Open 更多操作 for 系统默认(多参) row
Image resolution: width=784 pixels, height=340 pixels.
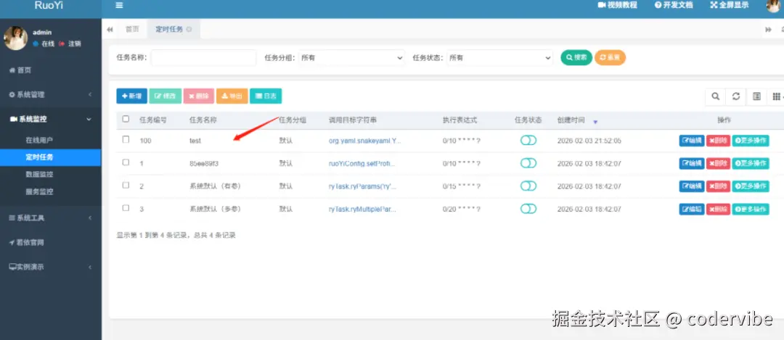tap(751, 210)
